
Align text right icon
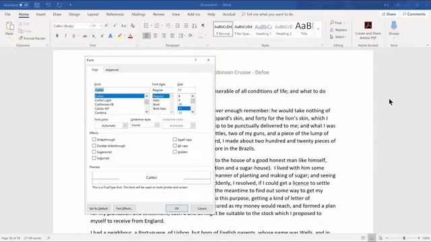tap(164, 36)
